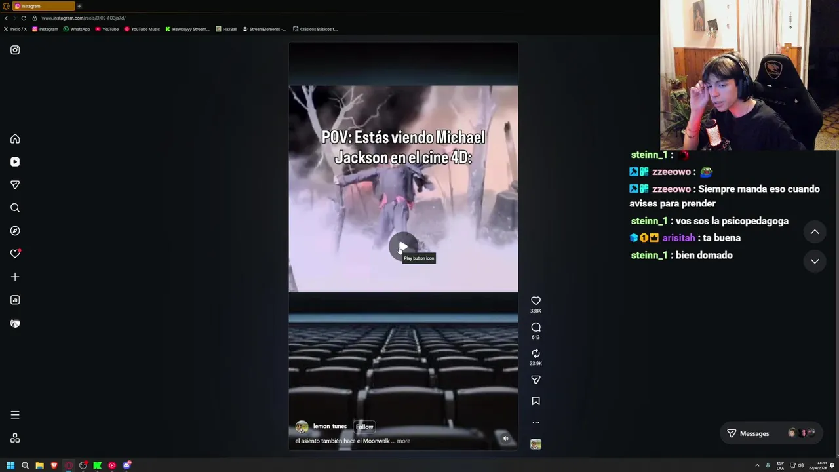Save the reel with the bookmark icon
This screenshot has width=839, height=472.
(536, 401)
